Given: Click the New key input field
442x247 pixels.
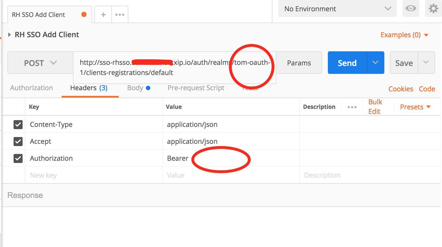Looking at the screenshot, I should point(94,175).
